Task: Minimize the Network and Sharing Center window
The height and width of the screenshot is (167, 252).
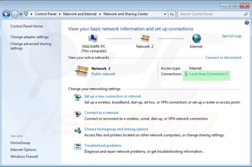Action: (225, 6)
